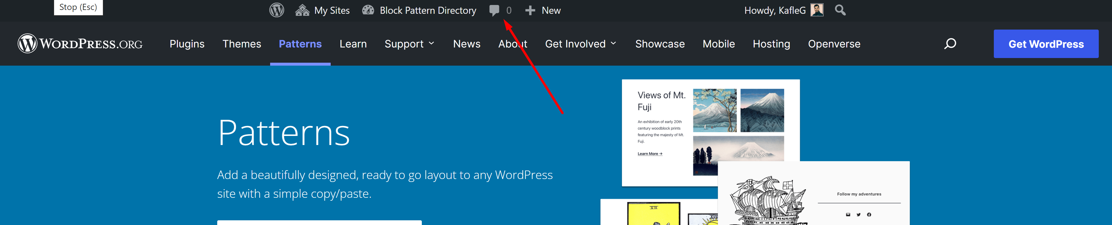Image resolution: width=1112 pixels, height=225 pixels.
Task: Expand the Get Involved dropdown
Action: click(x=581, y=44)
